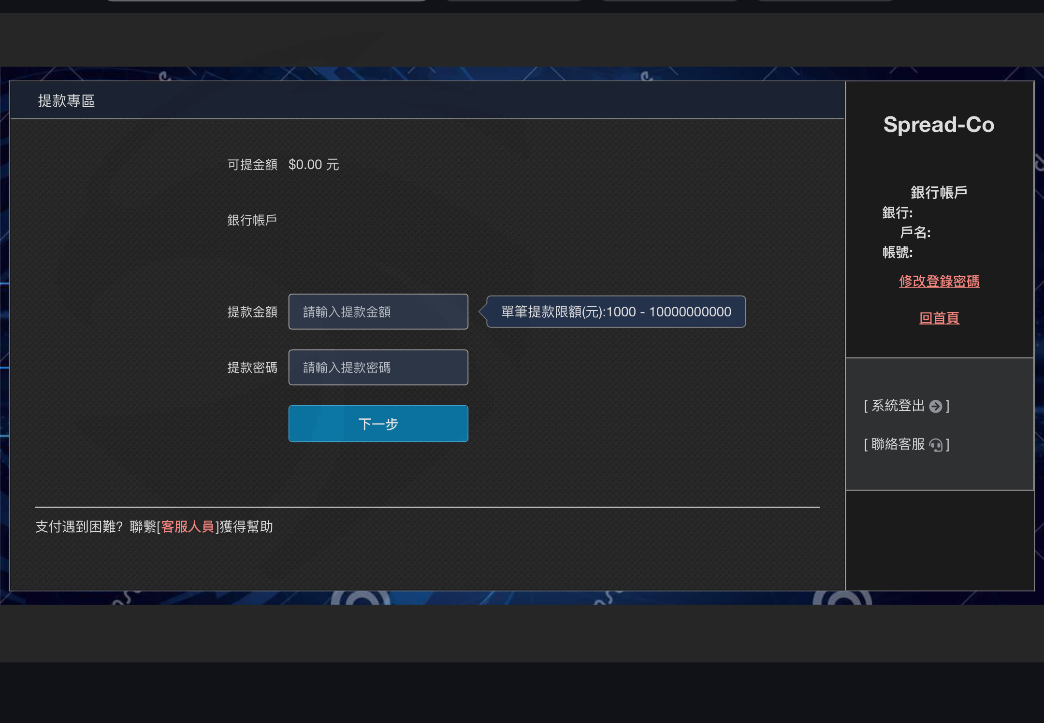Click the 提款專區 section header
The height and width of the screenshot is (723, 1044).
click(x=66, y=100)
